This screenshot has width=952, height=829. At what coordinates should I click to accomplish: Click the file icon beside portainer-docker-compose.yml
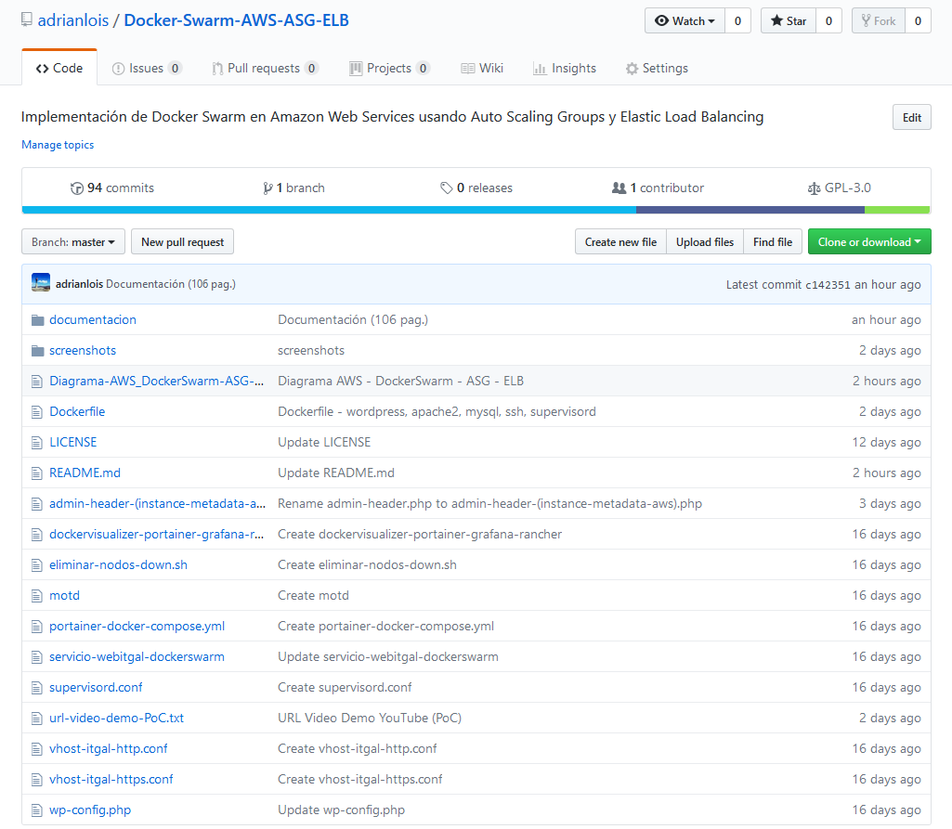37,627
